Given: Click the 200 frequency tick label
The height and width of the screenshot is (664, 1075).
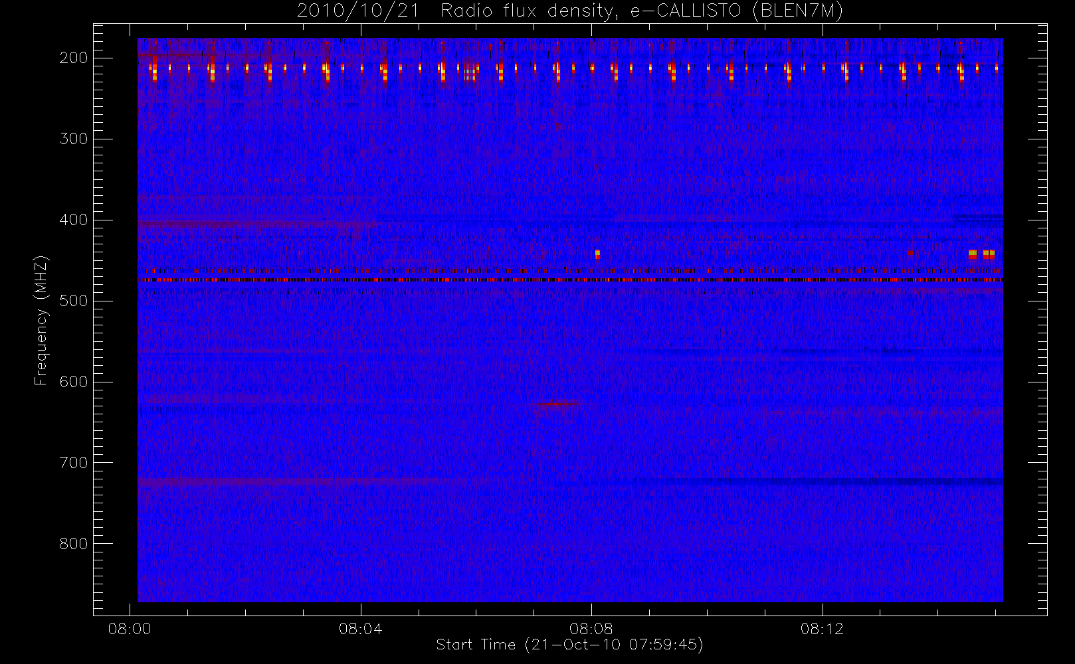Looking at the screenshot, I should pyautogui.click(x=74, y=58).
